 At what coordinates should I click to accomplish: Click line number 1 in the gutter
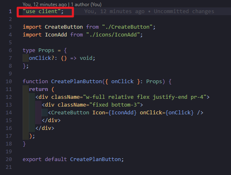click(x=10, y=11)
